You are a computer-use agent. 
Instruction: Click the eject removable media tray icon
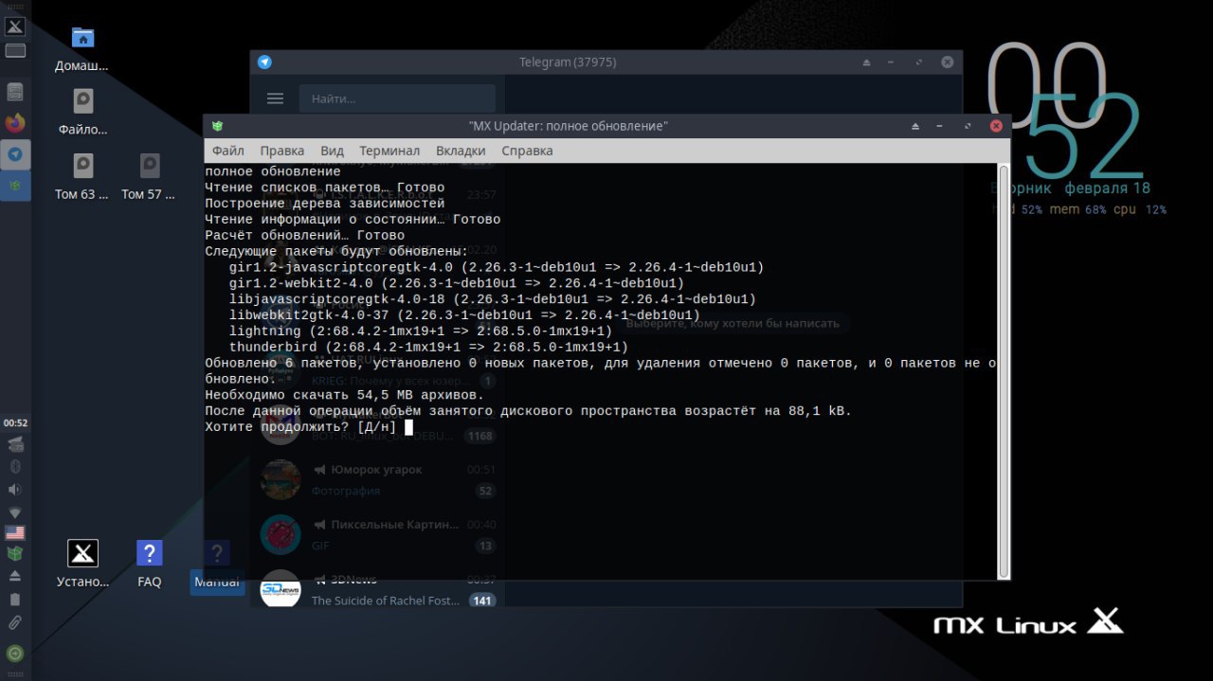point(15,576)
